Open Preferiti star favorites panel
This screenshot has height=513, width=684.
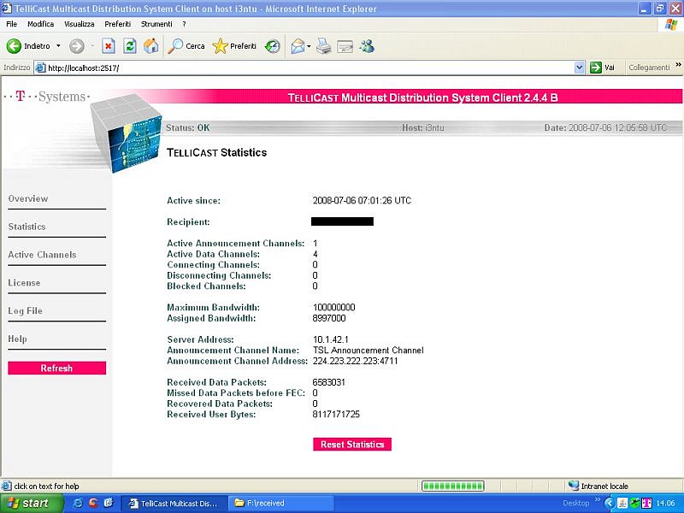tap(234, 46)
